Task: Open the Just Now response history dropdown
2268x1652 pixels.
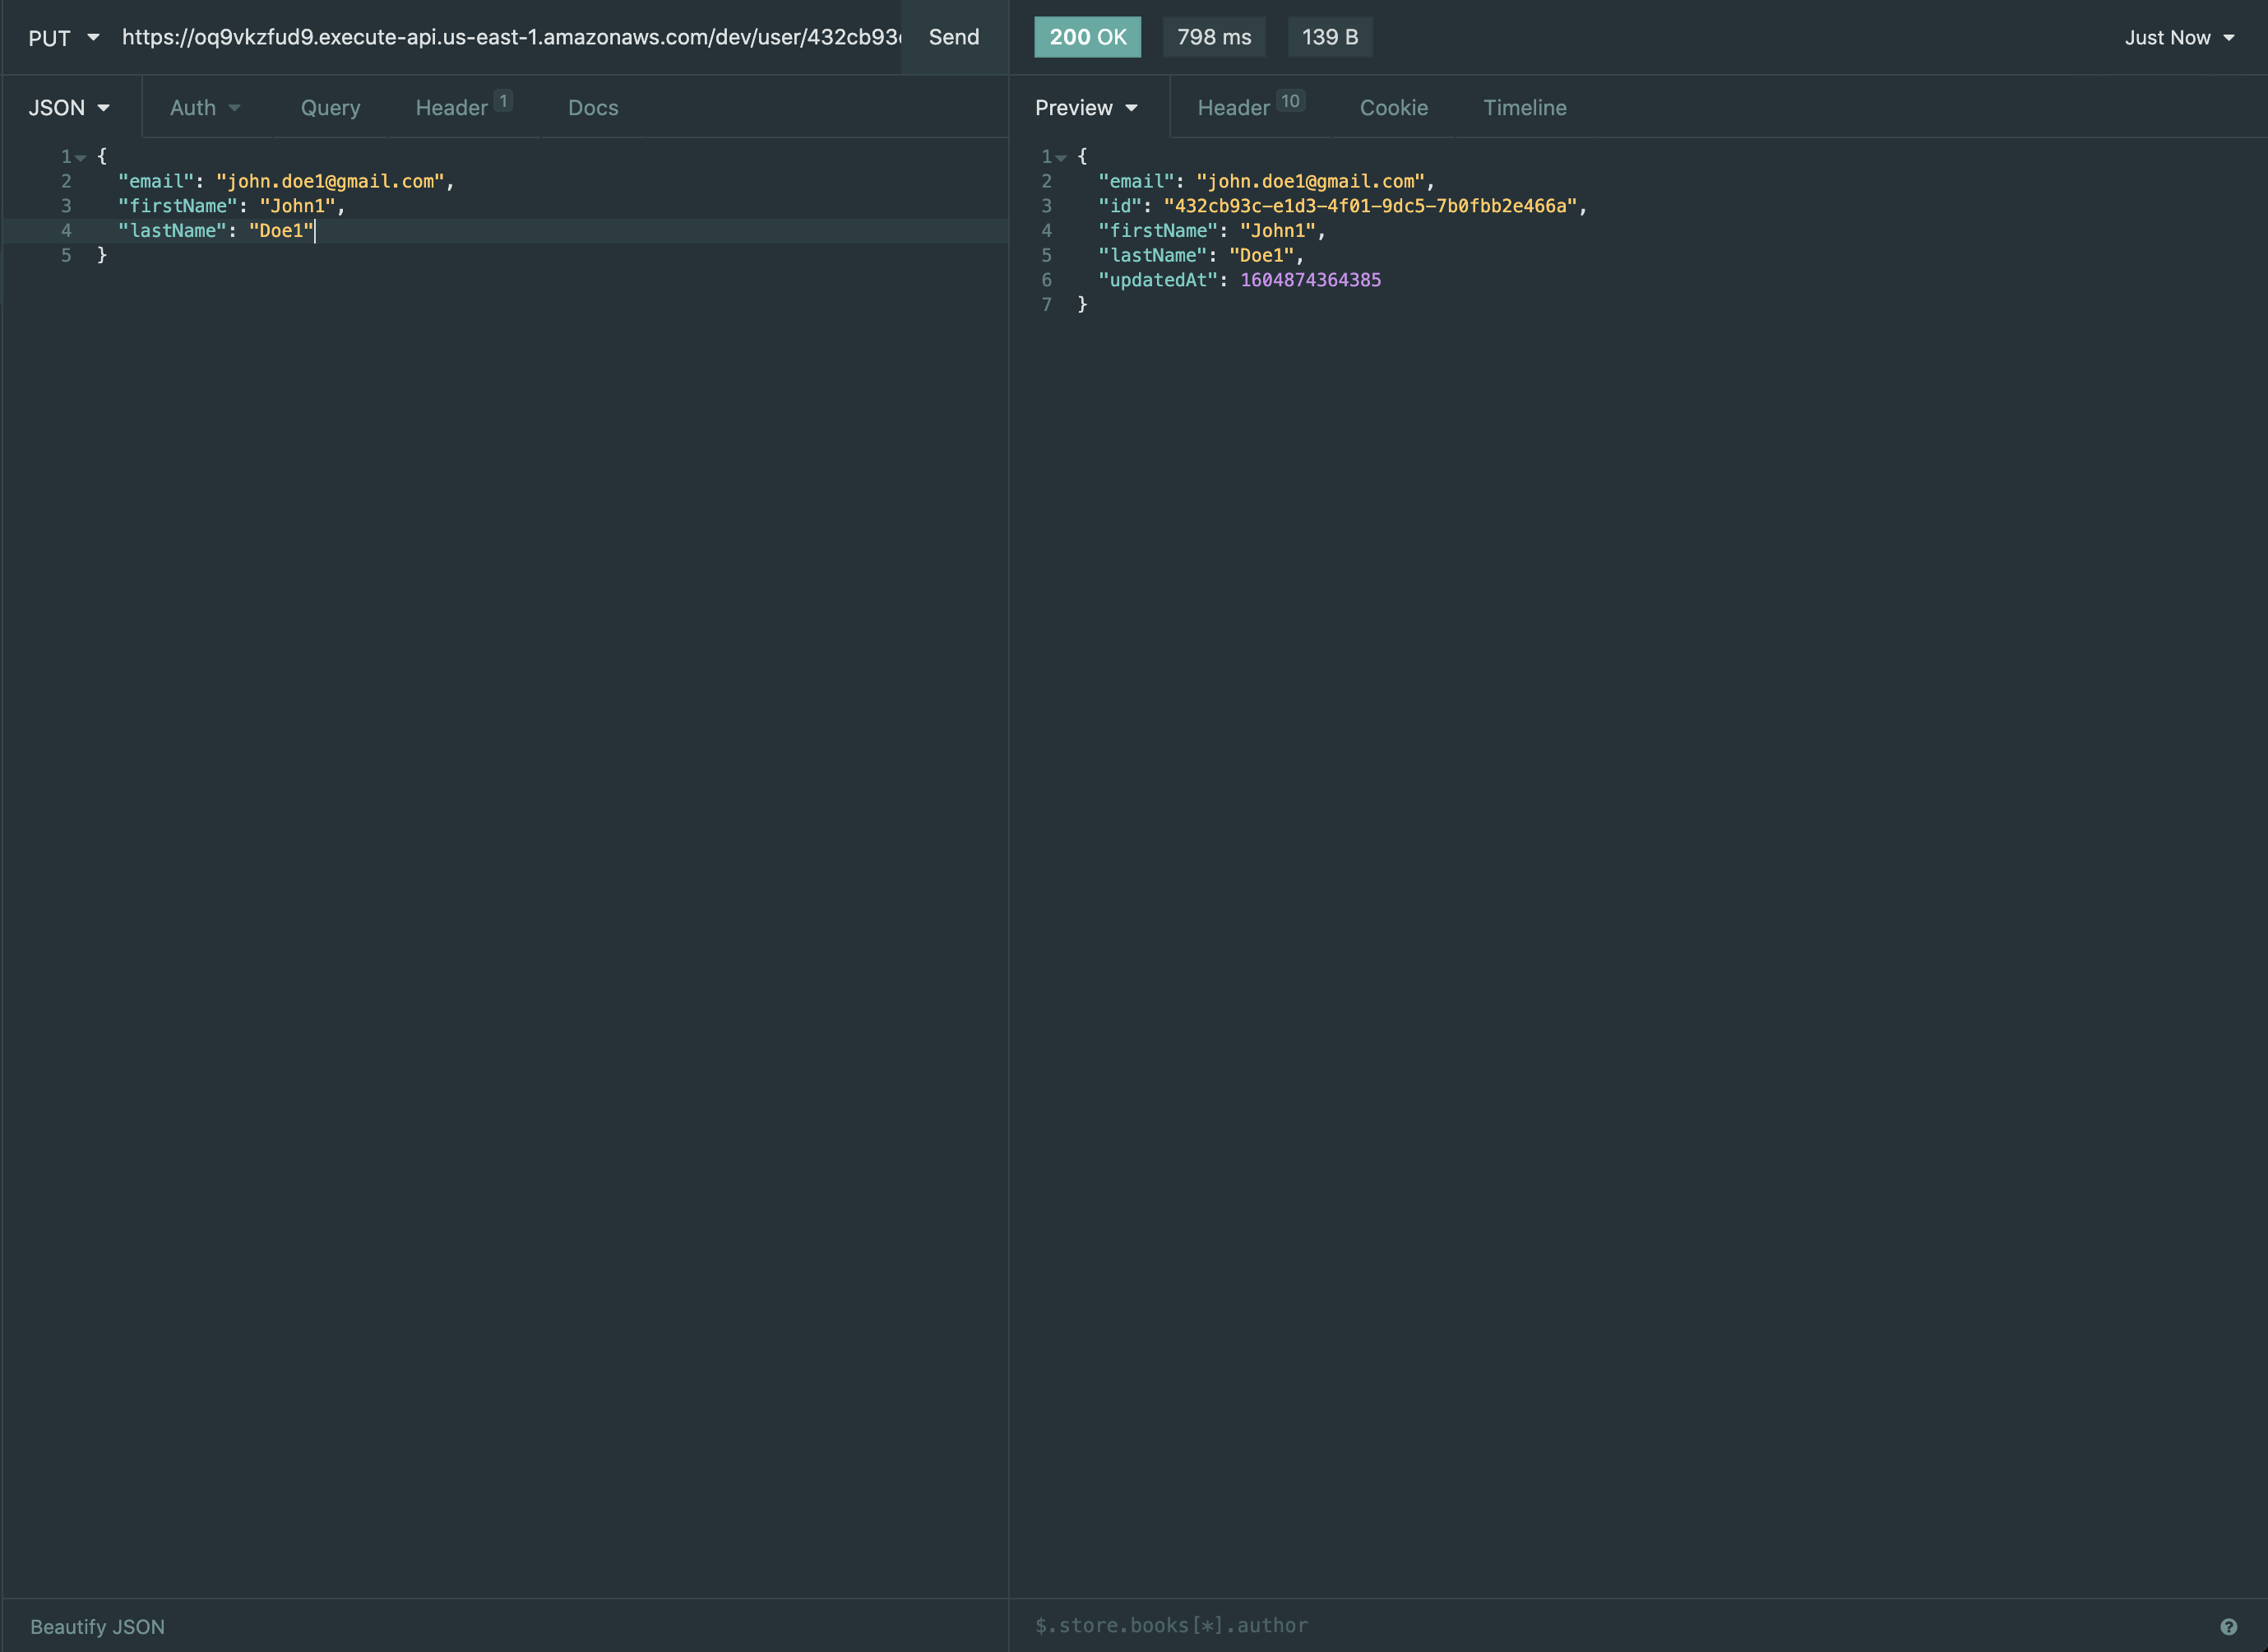Action: [x=2180, y=37]
